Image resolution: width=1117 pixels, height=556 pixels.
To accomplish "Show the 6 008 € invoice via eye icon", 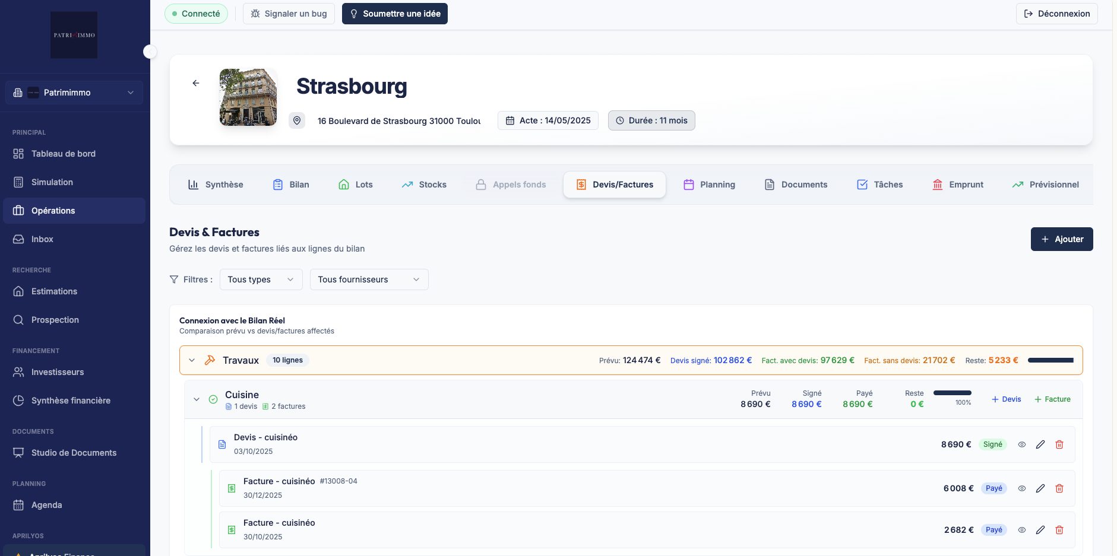I will click(x=1021, y=488).
